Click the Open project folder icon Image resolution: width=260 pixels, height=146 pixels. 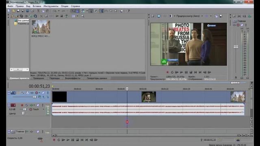pyautogui.click(x=13, y=11)
